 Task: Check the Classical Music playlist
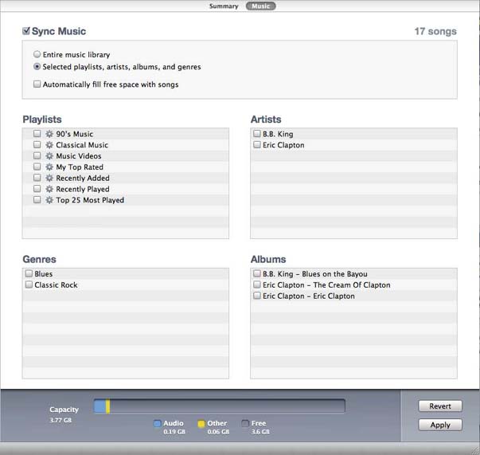(37, 144)
